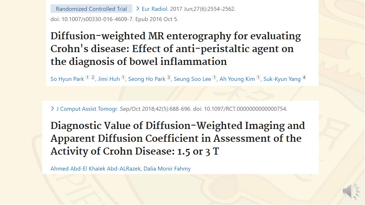365x205 pixels.
Task: Click the Diagnostic Value of Diffusion-Weighted Imaging title
Action: coord(177,138)
